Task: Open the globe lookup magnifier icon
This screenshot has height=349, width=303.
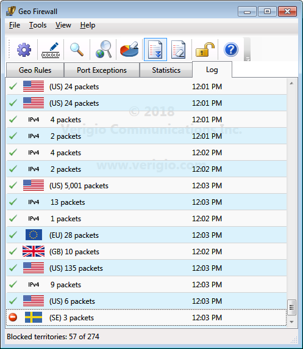Action: pyautogui.click(x=104, y=49)
